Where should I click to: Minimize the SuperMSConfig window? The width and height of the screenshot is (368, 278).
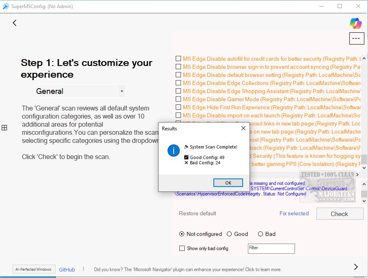pyautogui.click(x=321, y=6)
